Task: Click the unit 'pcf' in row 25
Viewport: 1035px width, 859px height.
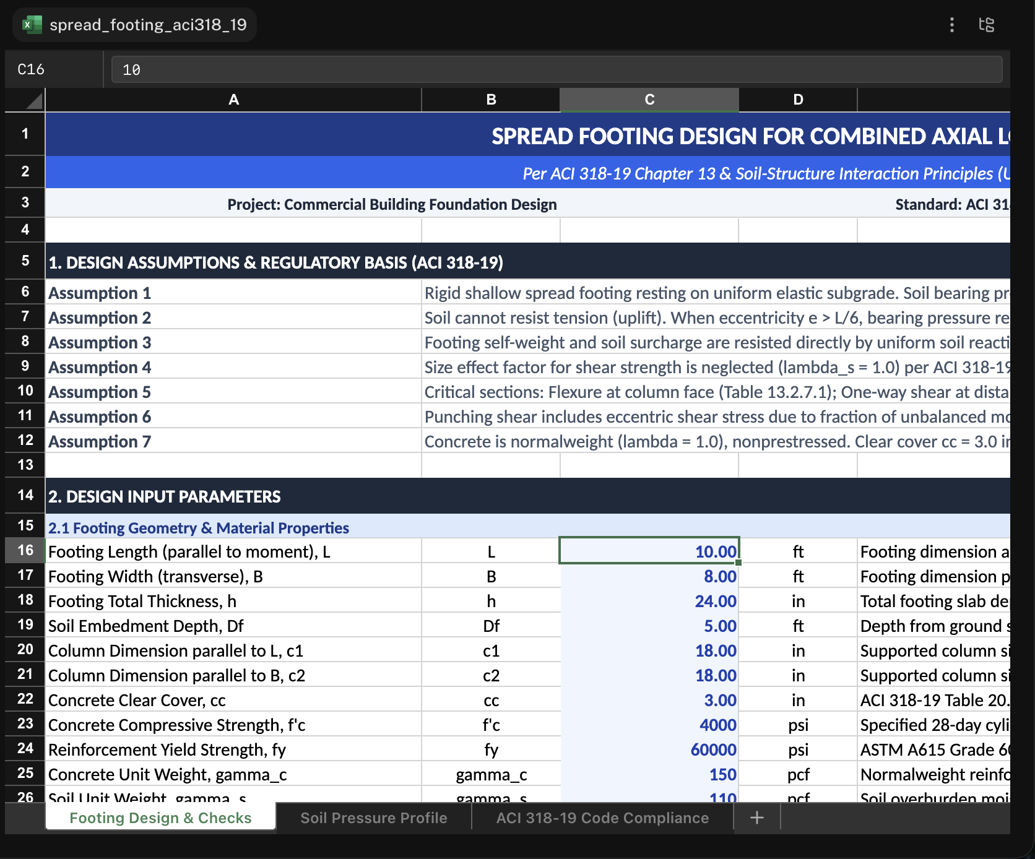Action: (x=798, y=774)
